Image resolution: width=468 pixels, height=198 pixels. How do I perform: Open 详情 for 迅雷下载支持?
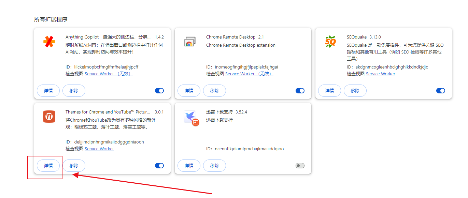(189, 166)
